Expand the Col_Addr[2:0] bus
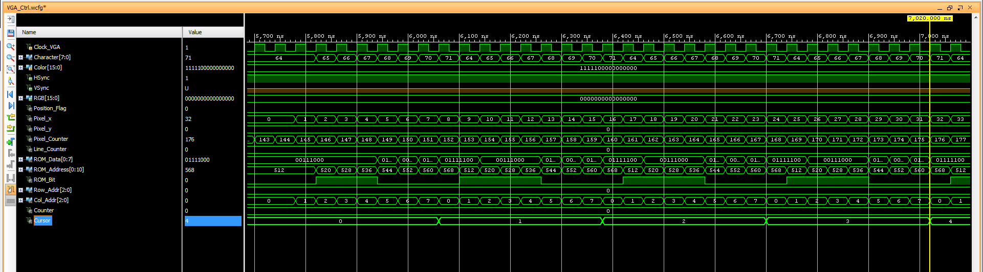Viewport: 983px width, 272px height. pos(20,200)
